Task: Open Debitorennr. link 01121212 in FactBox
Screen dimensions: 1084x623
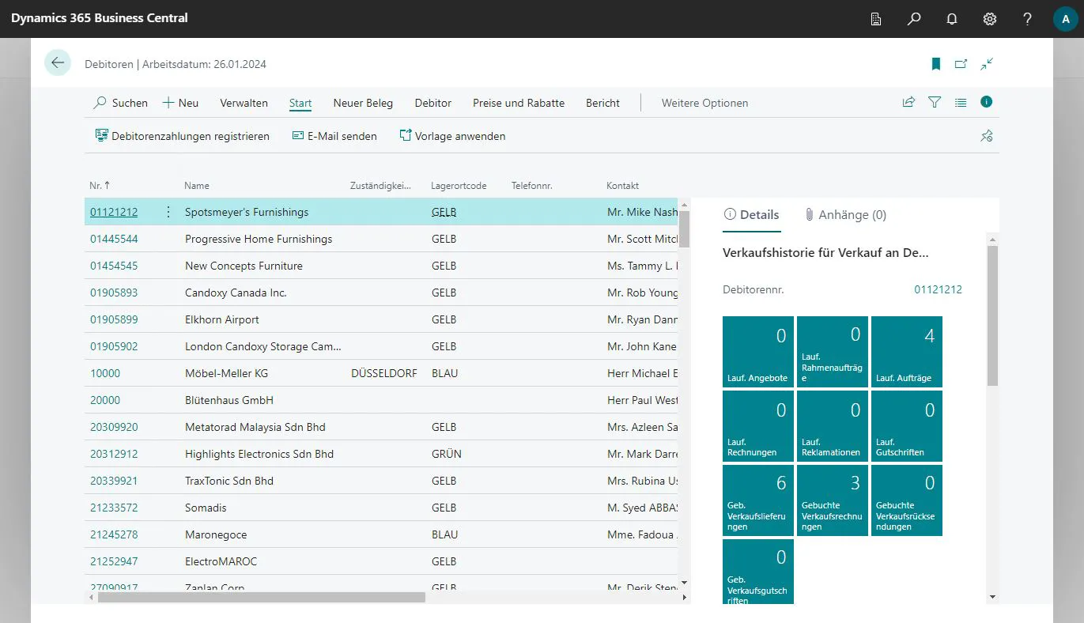Action: click(x=938, y=289)
